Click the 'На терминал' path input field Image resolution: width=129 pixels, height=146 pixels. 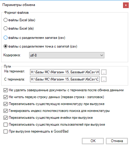[x=65, y=72]
